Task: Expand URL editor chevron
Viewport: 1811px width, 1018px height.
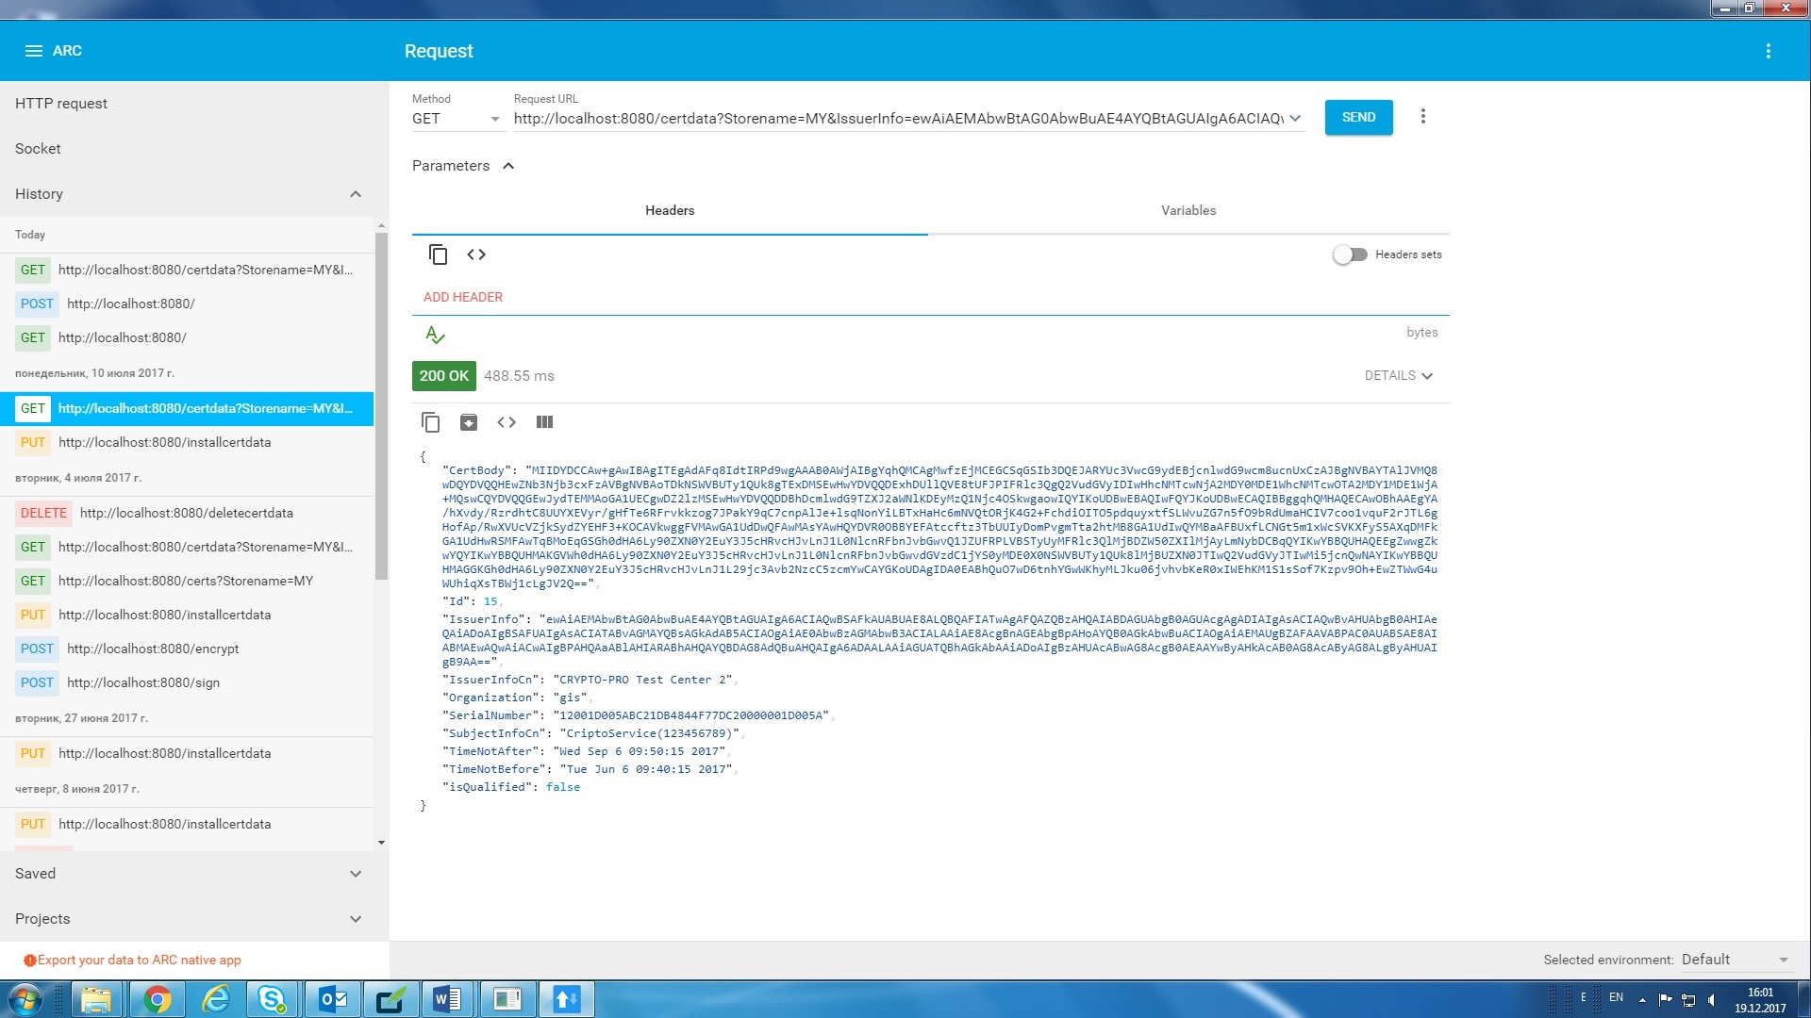Action: coord(1295,119)
